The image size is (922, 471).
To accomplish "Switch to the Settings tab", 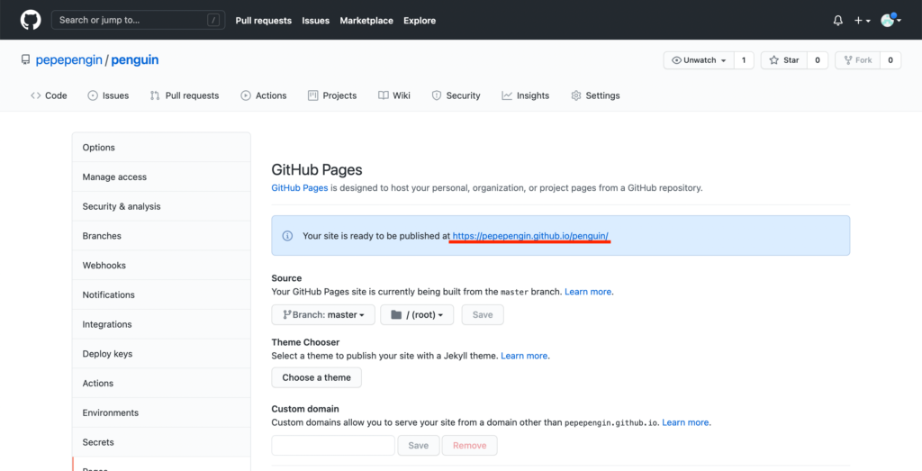I will point(595,95).
